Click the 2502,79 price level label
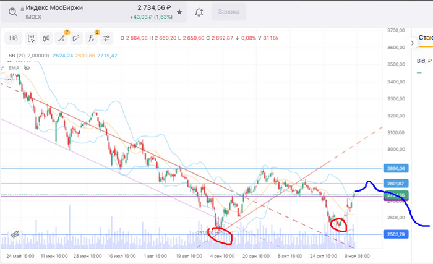 coord(396,234)
